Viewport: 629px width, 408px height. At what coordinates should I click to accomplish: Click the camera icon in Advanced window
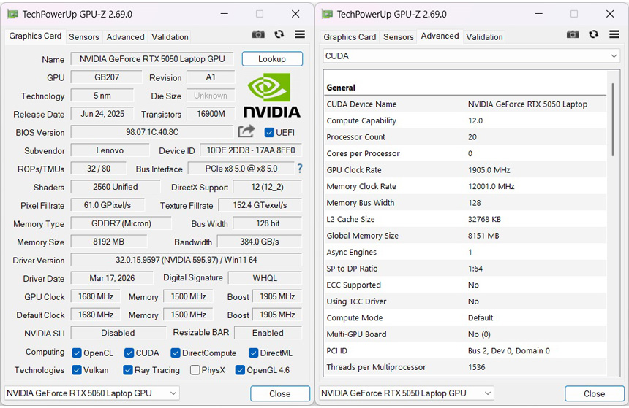tap(573, 34)
